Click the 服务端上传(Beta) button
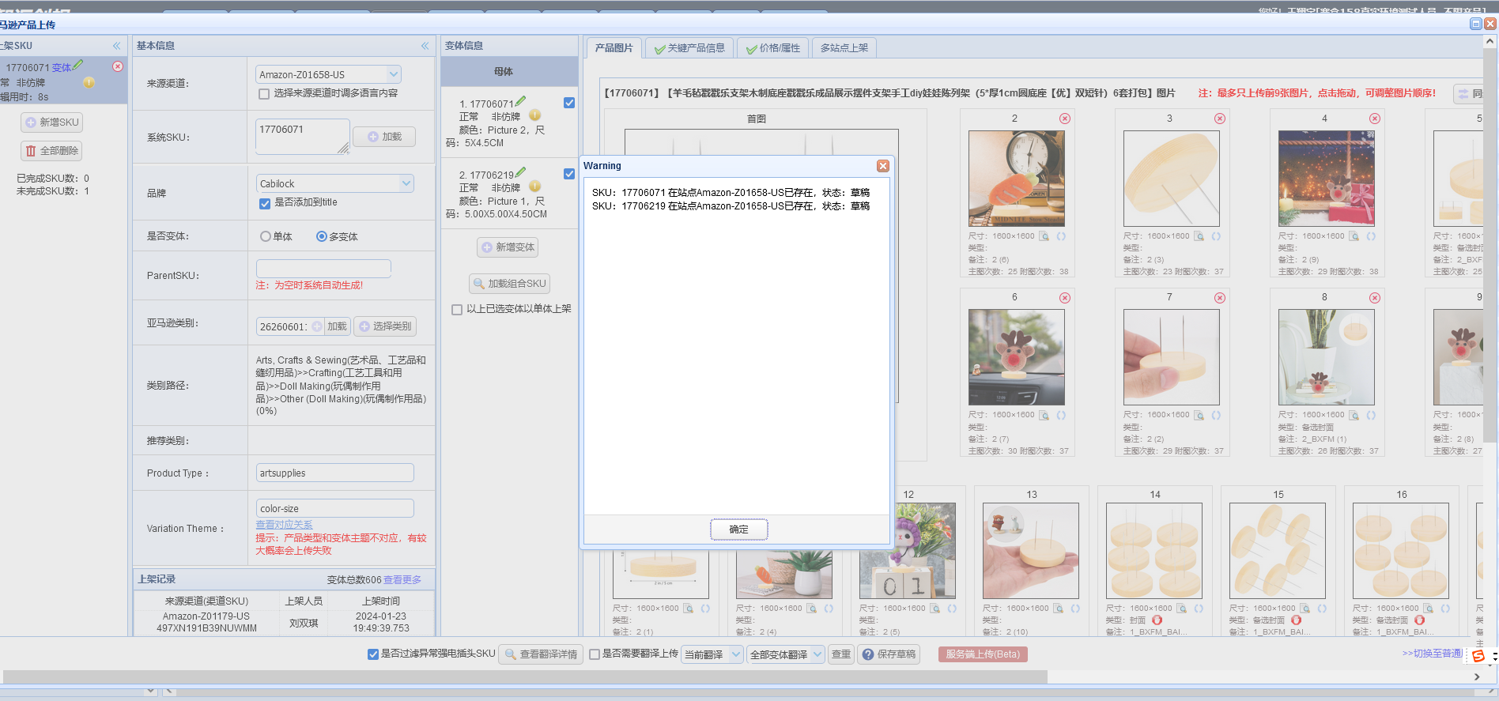Viewport: 1499px width, 701px height. coord(983,654)
